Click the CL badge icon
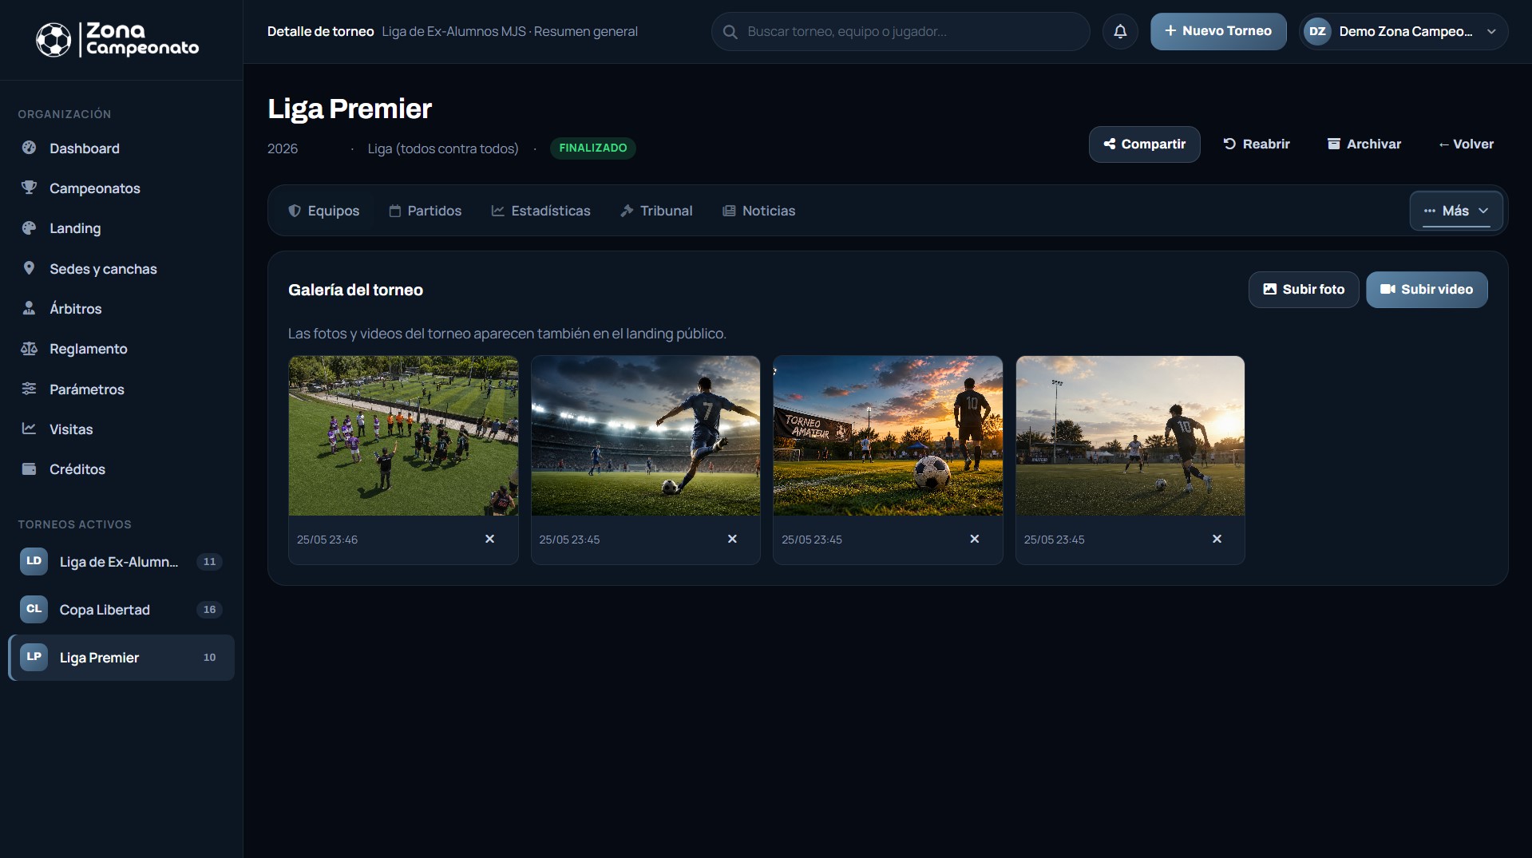1532x858 pixels. pos(34,609)
